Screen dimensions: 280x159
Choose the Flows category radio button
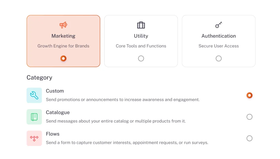point(249,138)
